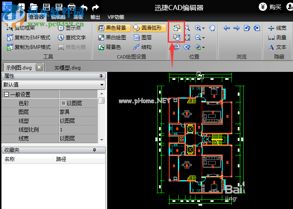
Task: Click the fit drawing to window icon
Action: click(x=187, y=38)
